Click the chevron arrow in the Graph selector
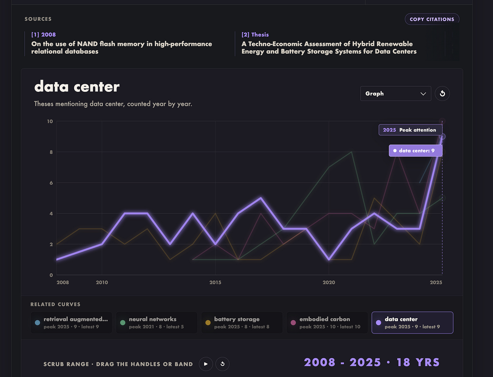Image resolution: width=493 pixels, height=377 pixels. click(423, 94)
